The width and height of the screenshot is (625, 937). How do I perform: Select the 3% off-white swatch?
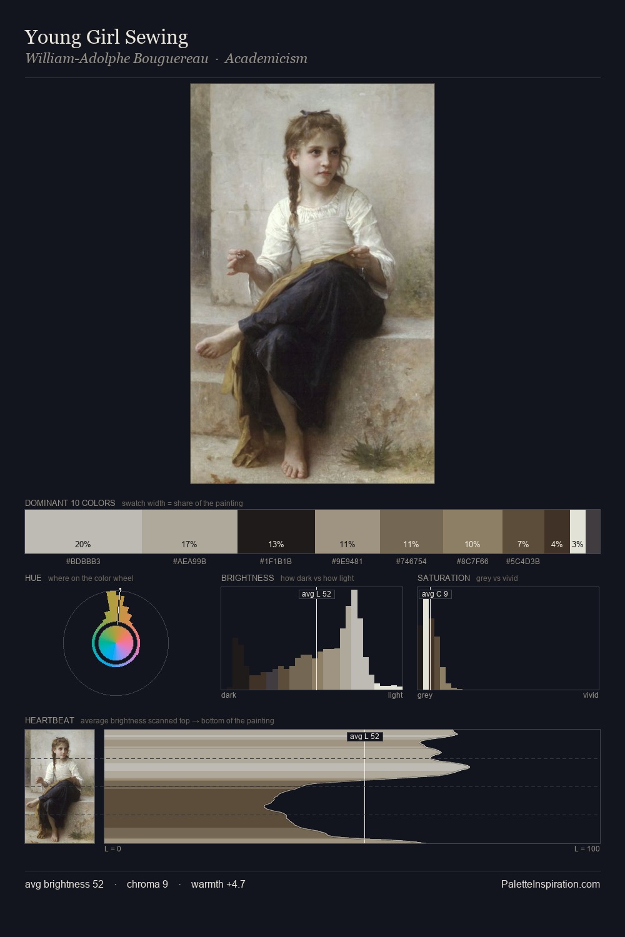click(x=577, y=532)
